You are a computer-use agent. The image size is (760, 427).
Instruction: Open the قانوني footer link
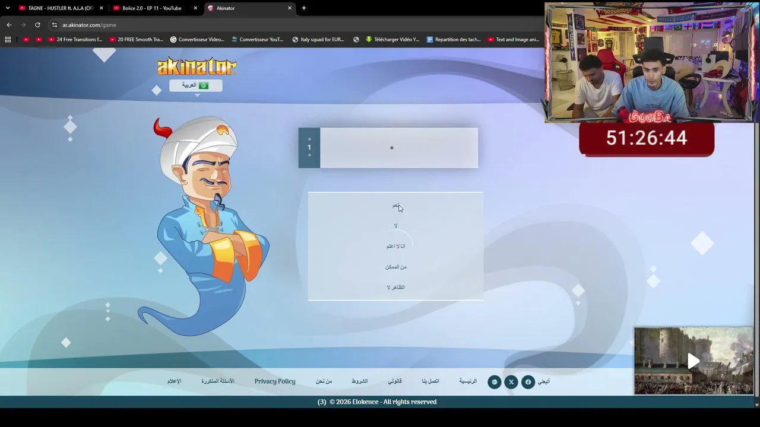click(395, 381)
